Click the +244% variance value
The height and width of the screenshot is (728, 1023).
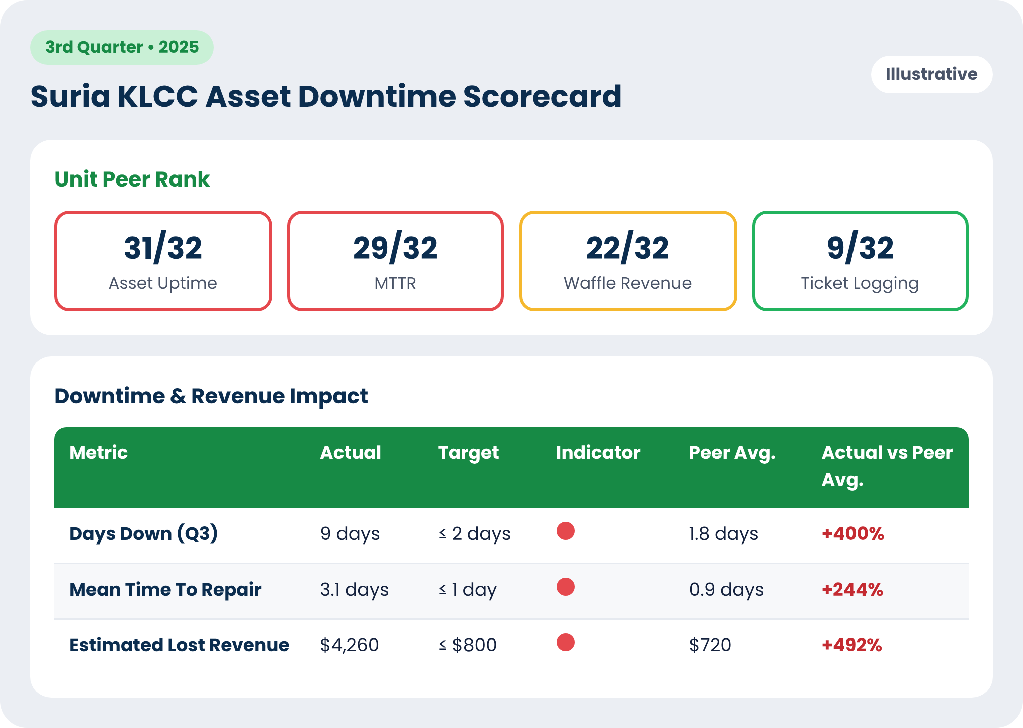852,589
